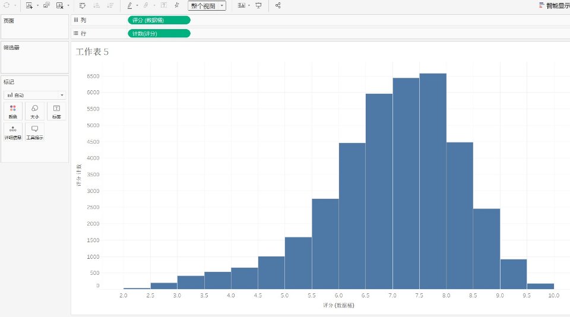
Task: Click the 页面 (Pages) card header
Action: (9, 21)
